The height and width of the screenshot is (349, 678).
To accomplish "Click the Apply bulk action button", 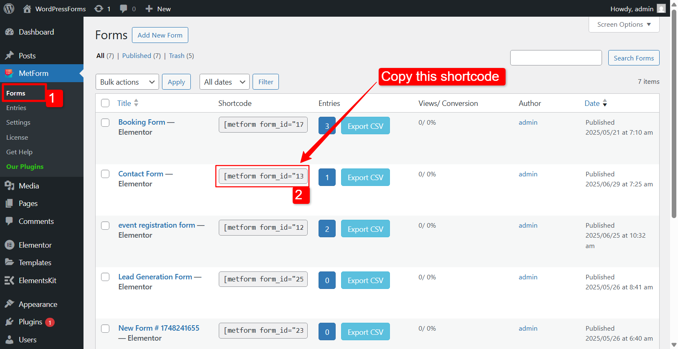I will coord(176,82).
